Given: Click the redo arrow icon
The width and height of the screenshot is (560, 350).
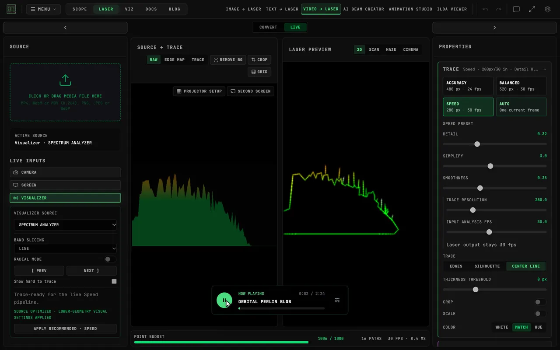Looking at the screenshot, I should 498,9.
